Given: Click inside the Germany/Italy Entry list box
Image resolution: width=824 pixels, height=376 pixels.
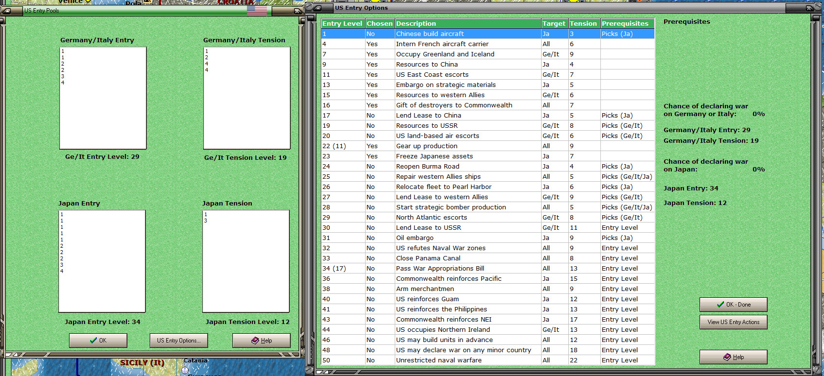Looking at the screenshot, I should (103, 98).
